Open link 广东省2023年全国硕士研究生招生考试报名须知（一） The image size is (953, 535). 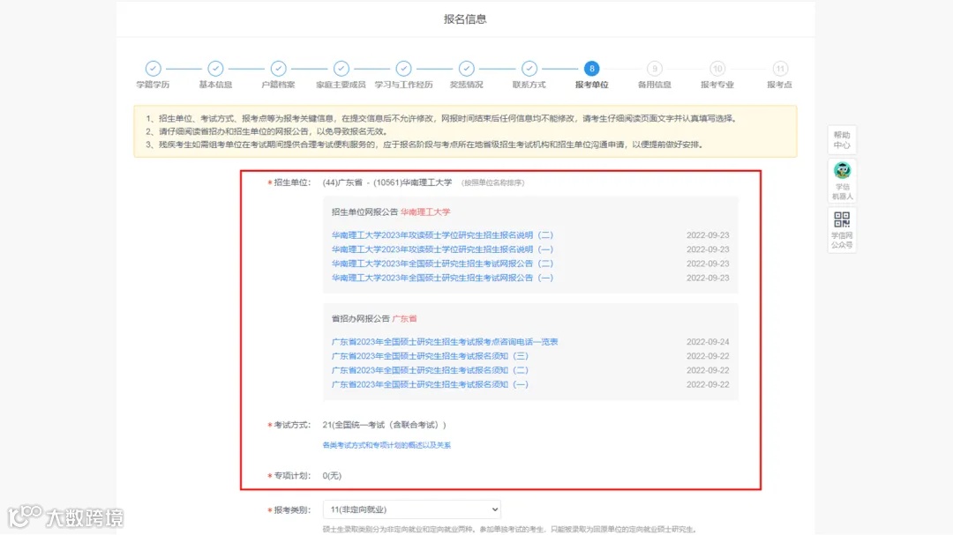(431, 384)
